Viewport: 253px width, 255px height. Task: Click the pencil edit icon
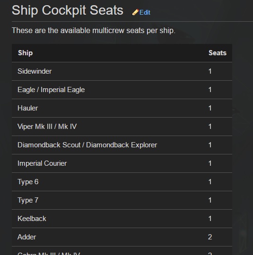(x=135, y=12)
